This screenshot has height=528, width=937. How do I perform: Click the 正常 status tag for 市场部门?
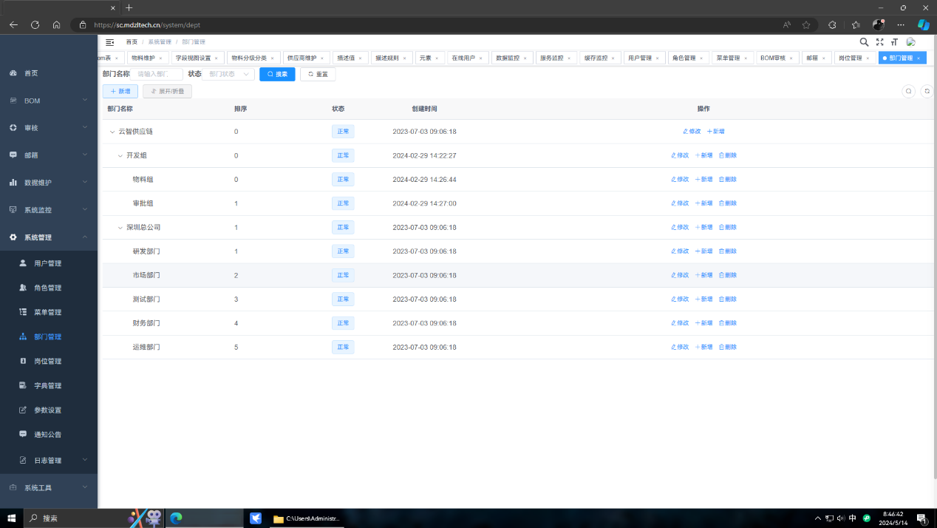point(343,275)
